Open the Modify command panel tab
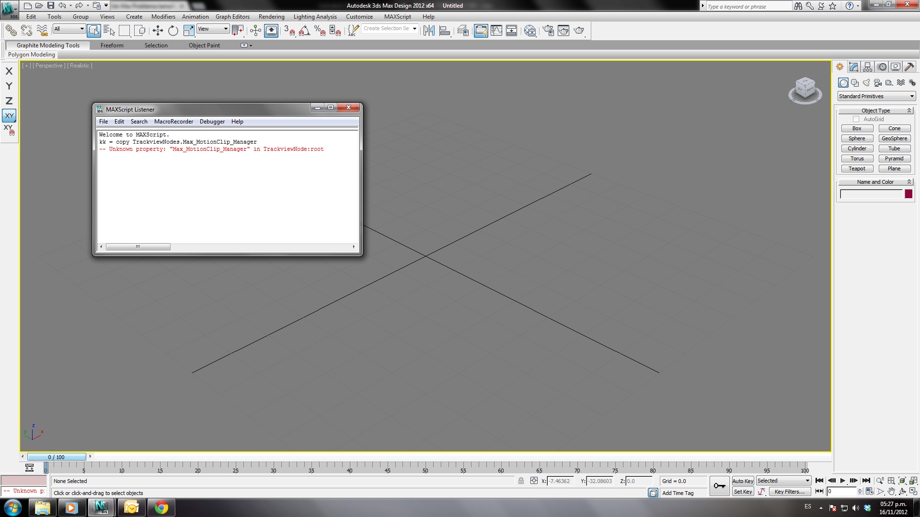The image size is (920, 517). 853,67
